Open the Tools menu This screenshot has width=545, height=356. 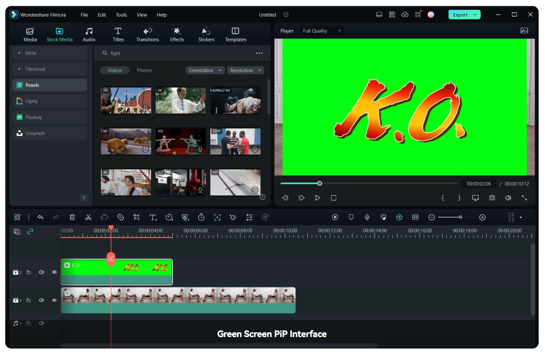[x=121, y=15]
